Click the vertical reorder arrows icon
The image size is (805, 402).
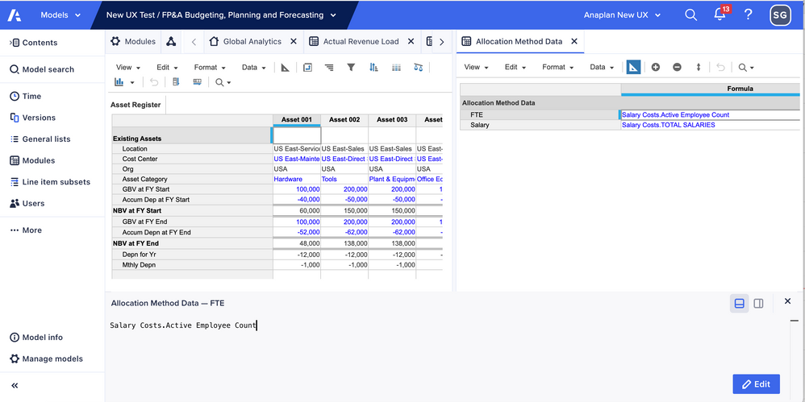coord(699,67)
